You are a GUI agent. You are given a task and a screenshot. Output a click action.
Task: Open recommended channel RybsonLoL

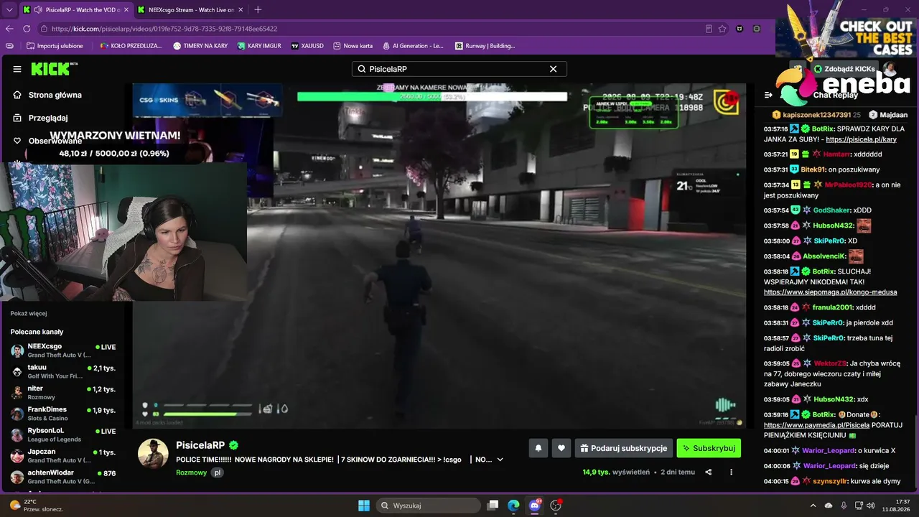(63, 434)
